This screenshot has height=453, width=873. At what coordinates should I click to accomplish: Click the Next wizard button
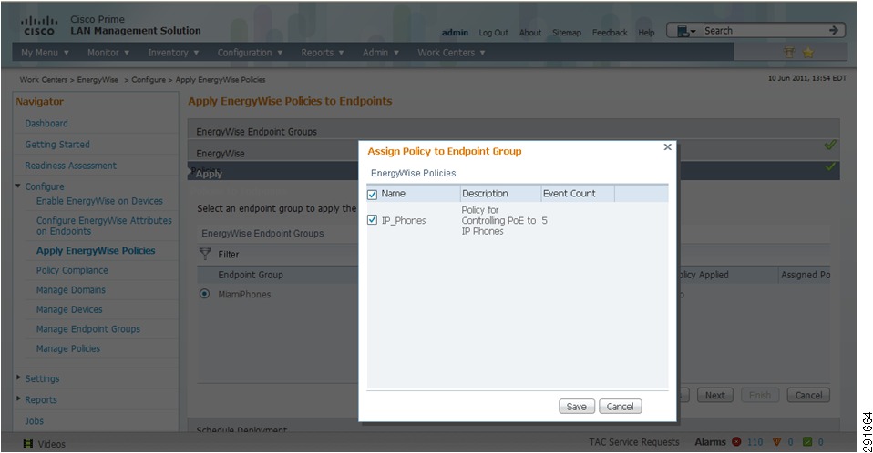[714, 395]
